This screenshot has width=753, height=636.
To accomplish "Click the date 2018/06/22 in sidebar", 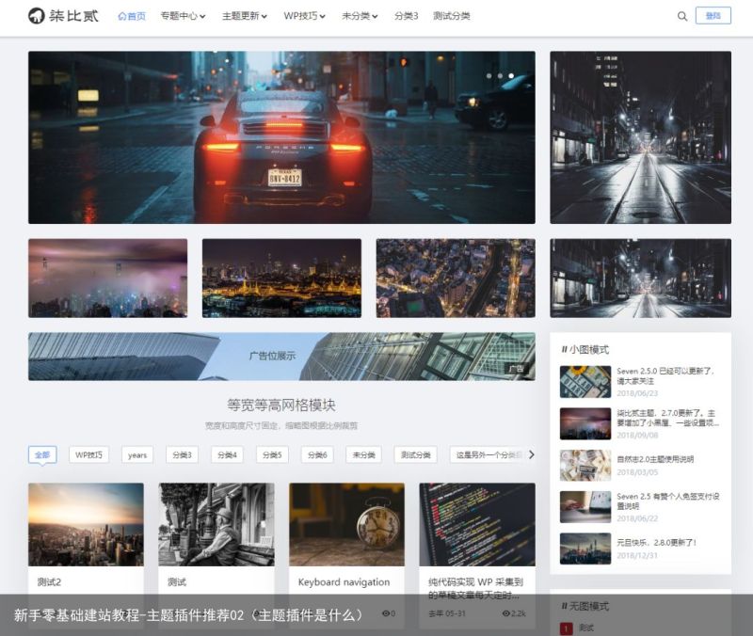I will click(637, 518).
